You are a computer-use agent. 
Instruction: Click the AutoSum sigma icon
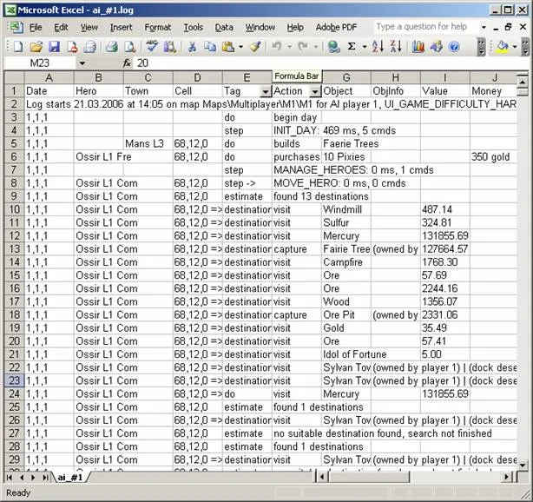(x=352, y=46)
